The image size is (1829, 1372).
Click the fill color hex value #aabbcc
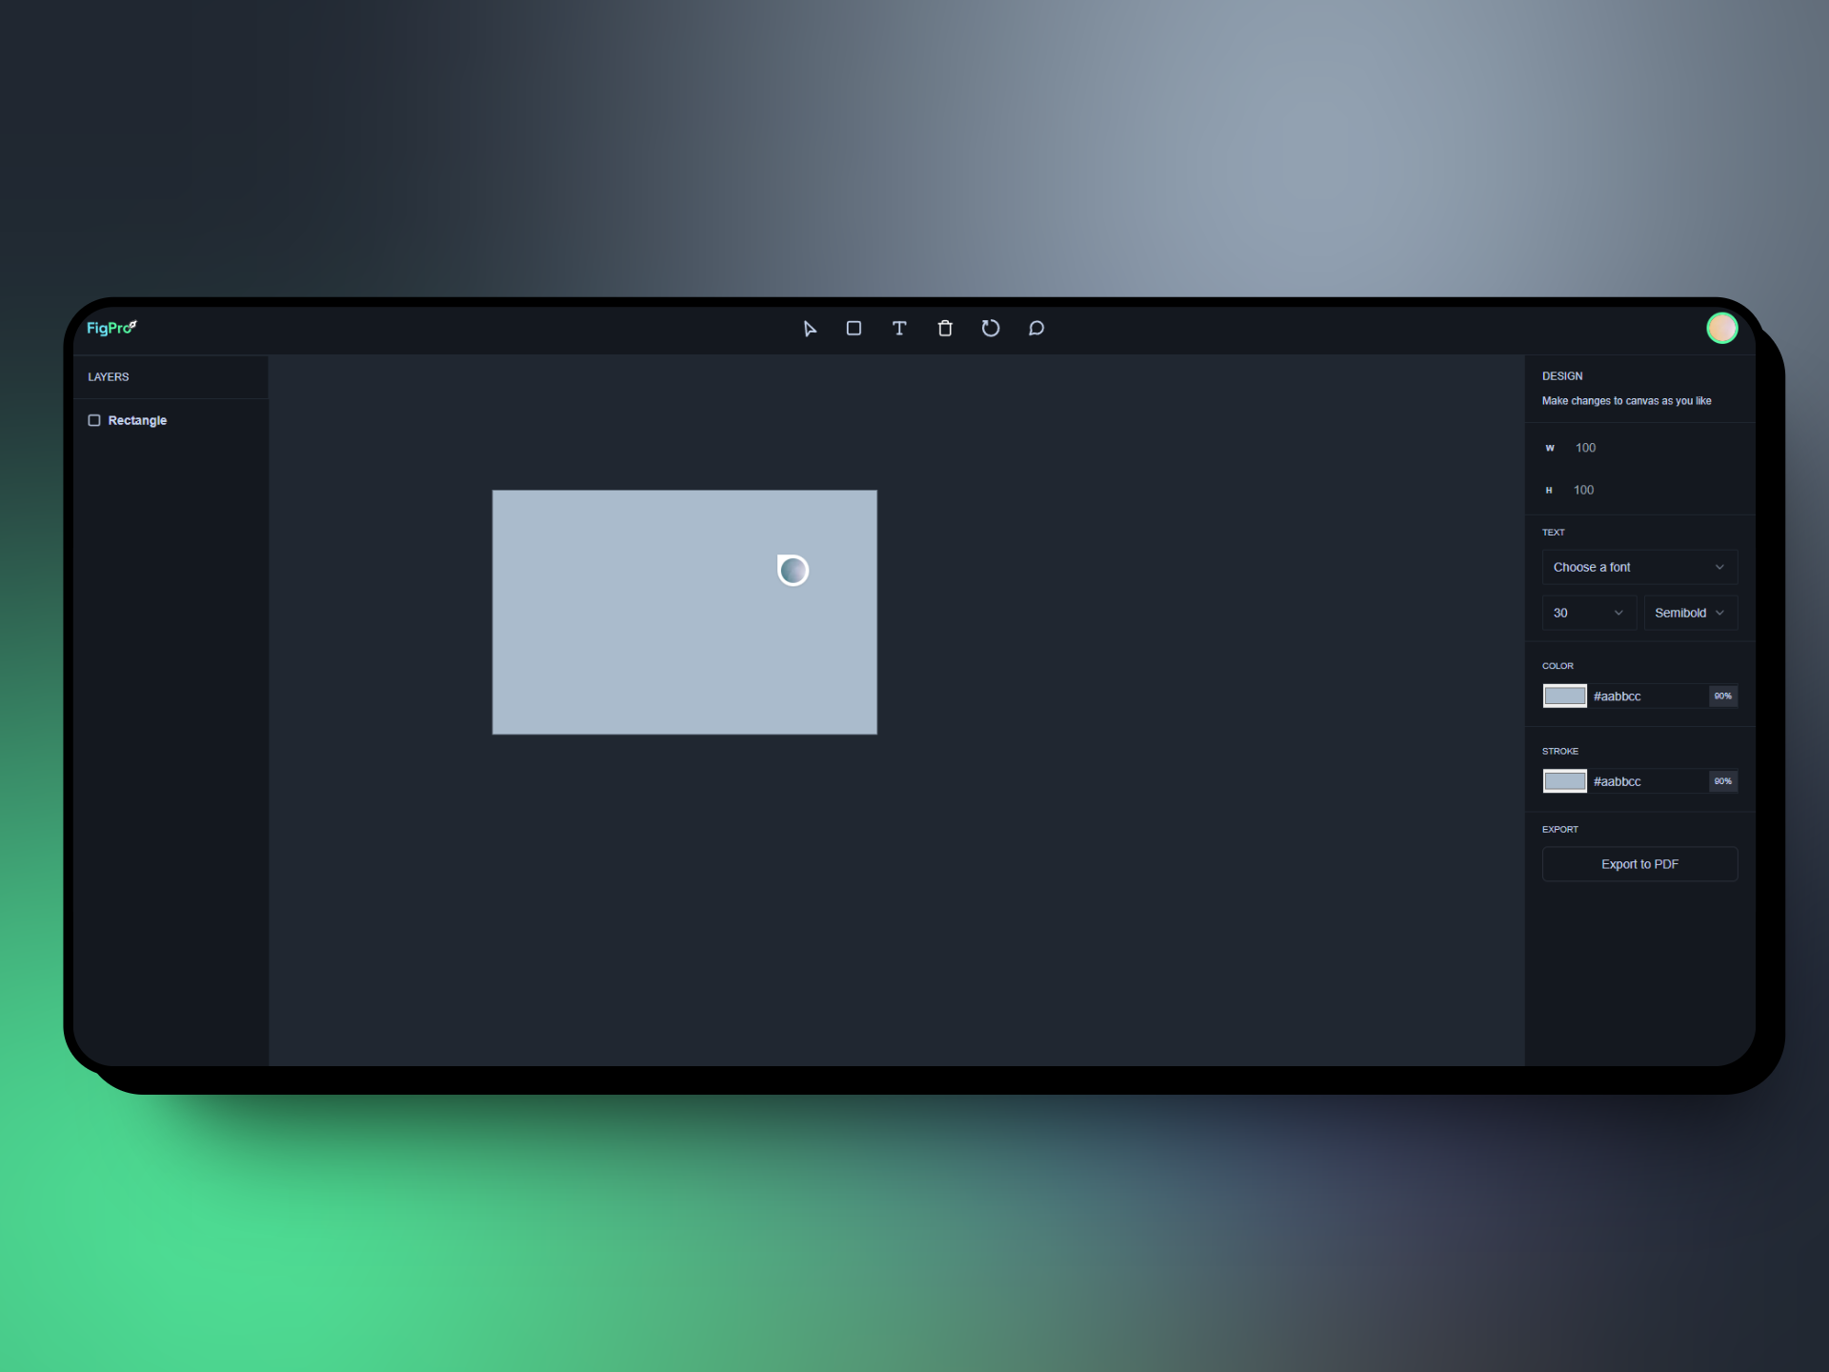[1617, 696]
